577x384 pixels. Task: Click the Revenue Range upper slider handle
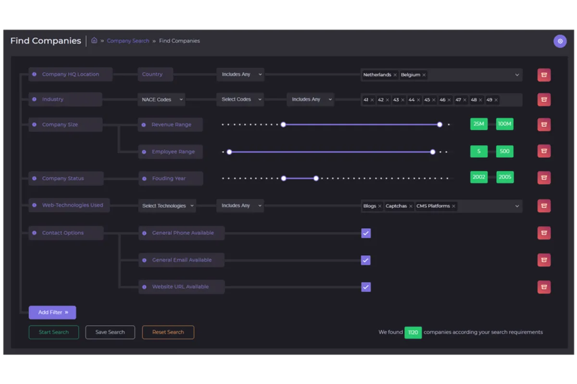tap(439, 124)
